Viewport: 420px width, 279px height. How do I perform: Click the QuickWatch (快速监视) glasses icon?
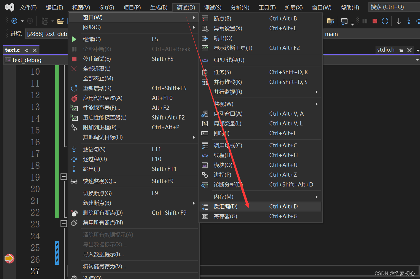click(74, 181)
